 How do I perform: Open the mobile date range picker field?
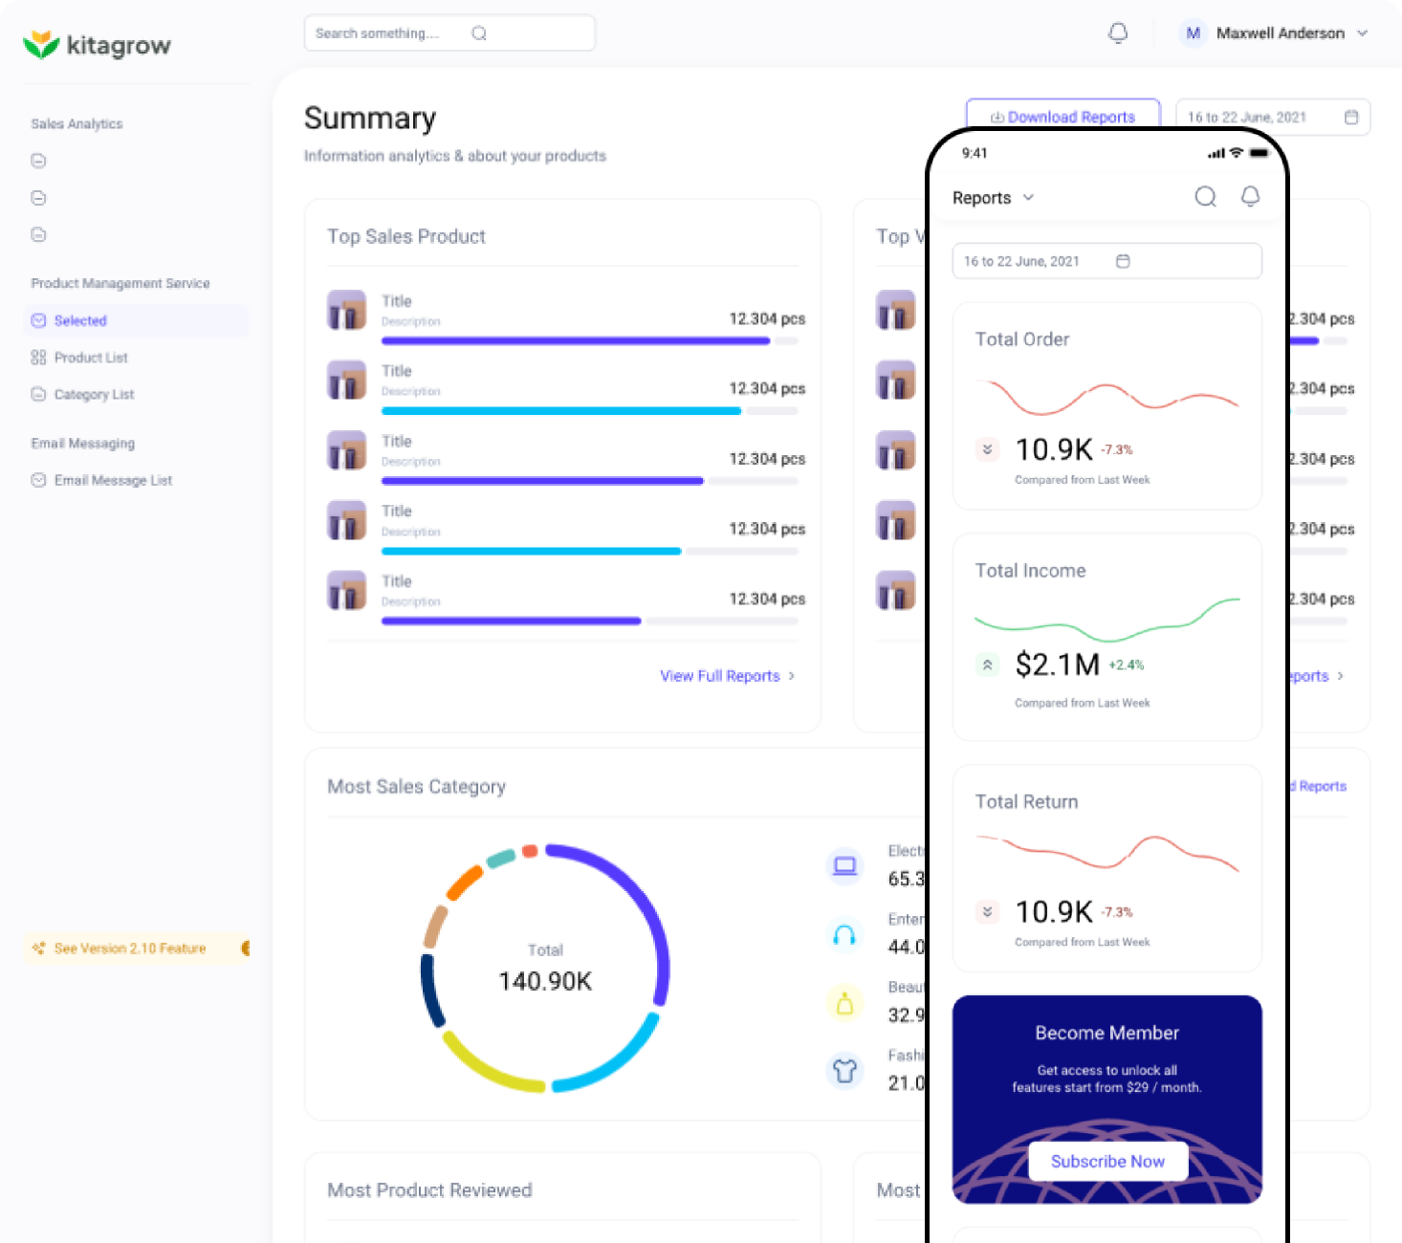click(1107, 261)
